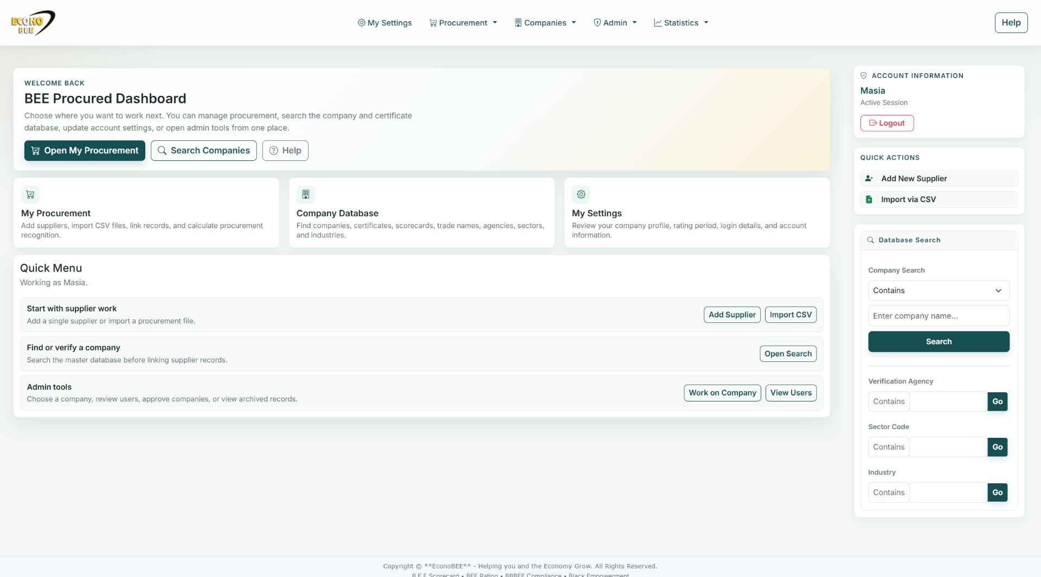This screenshot has height=577, width=1041.
Task: Click the 'BEE Procured Dashboard' title
Action: tap(105, 99)
